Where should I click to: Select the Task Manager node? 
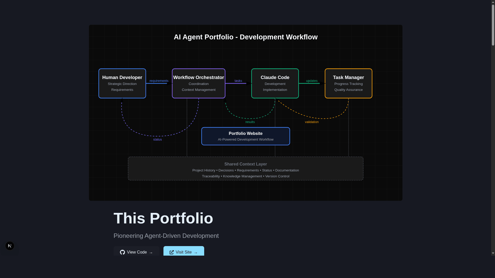point(348,83)
